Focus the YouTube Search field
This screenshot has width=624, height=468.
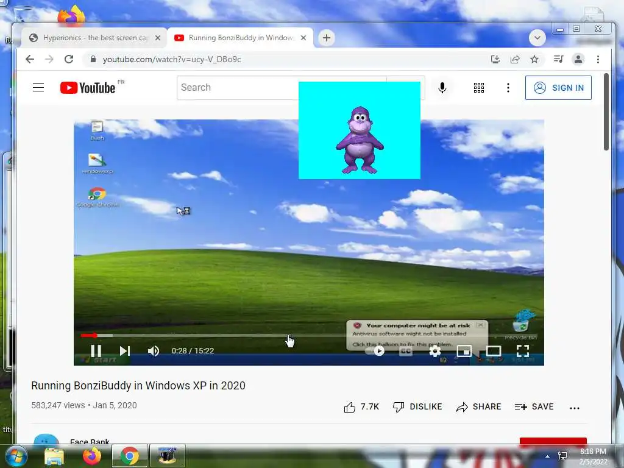pos(238,88)
